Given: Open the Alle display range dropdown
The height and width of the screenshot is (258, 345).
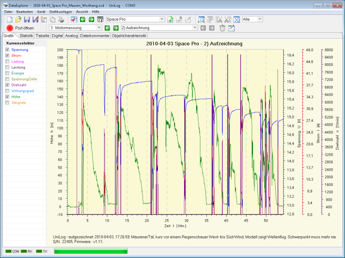Looking at the screenshot, I should [260, 19].
